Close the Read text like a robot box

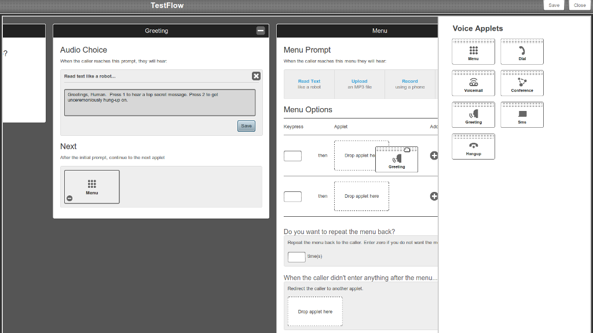[256, 76]
